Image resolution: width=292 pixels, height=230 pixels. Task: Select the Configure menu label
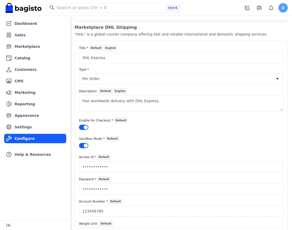[x=25, y=139]
